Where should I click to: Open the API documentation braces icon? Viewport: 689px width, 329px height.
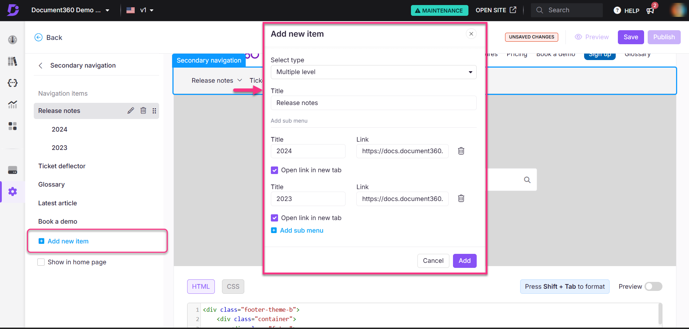pyautogui.click(x=13, y=83)
